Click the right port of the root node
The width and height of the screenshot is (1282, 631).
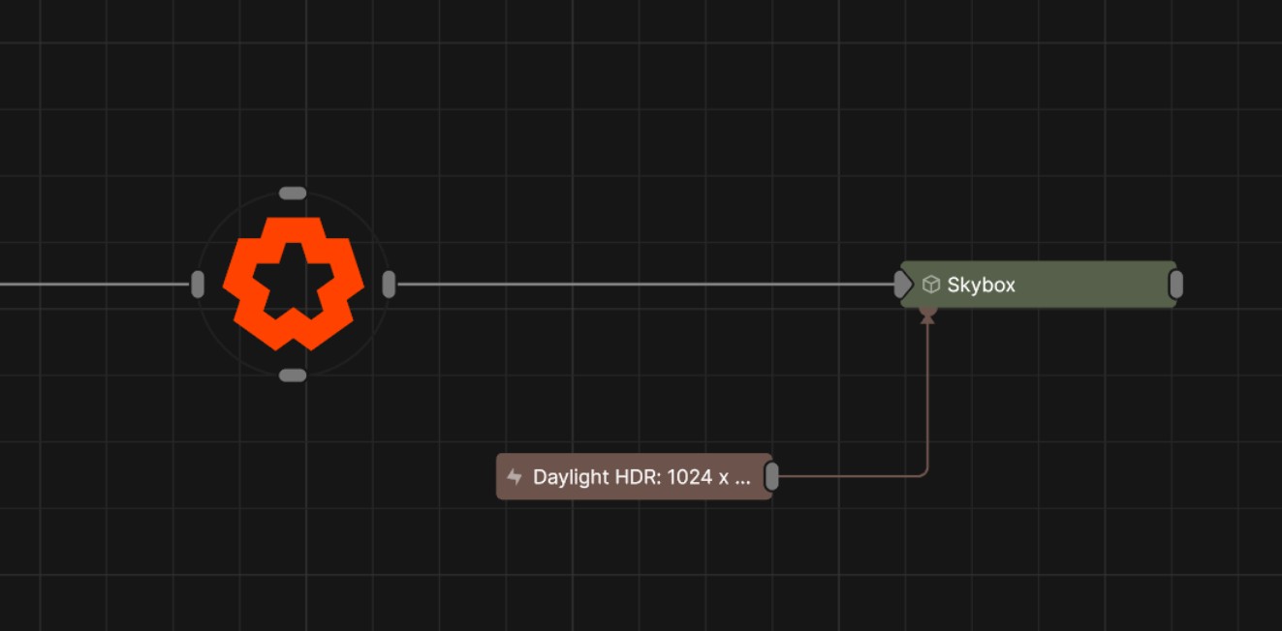click(x=389, y=285)
